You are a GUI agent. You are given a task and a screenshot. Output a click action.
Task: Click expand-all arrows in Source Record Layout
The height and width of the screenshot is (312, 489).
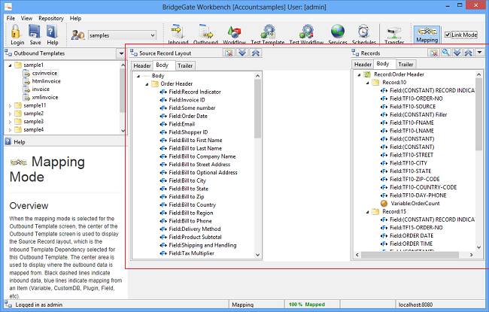(242, 53)
